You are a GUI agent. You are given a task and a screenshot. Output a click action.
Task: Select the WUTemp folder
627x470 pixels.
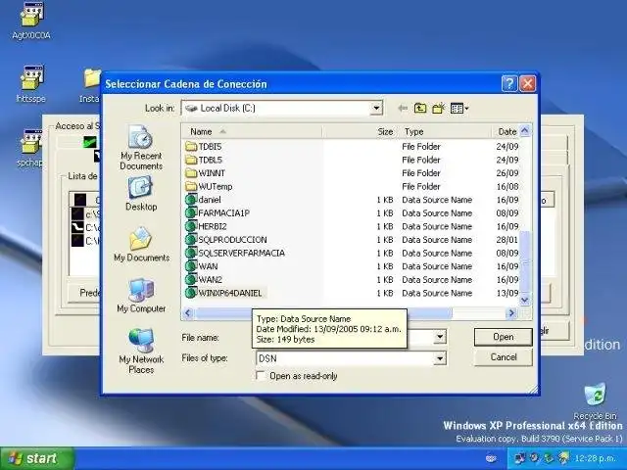point(209,186)
